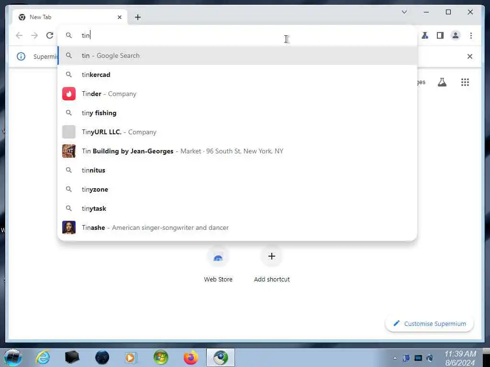Click the Search Labs flask on page
The width and height of the screenshot is (490, 367).
[x=442, y=82]
